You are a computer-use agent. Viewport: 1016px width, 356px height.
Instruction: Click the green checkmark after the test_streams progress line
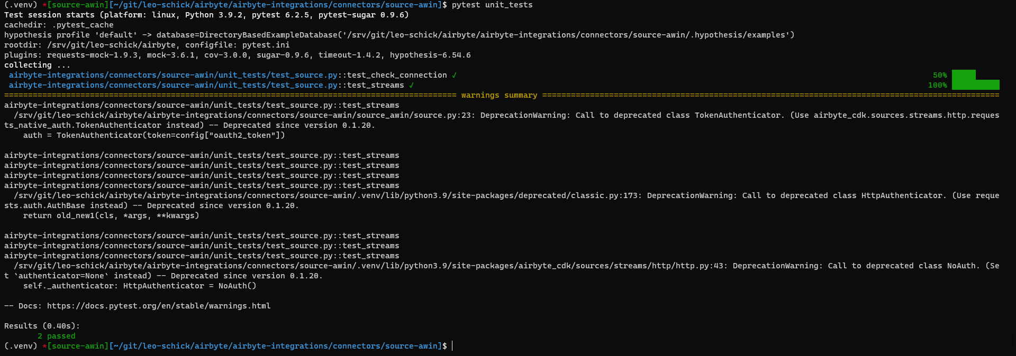click(x=411, y=85)
